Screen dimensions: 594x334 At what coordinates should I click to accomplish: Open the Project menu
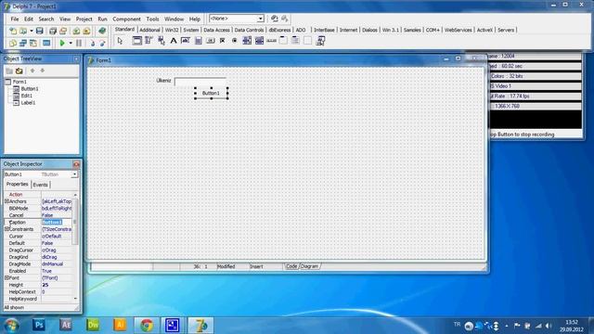coord(84,19)
